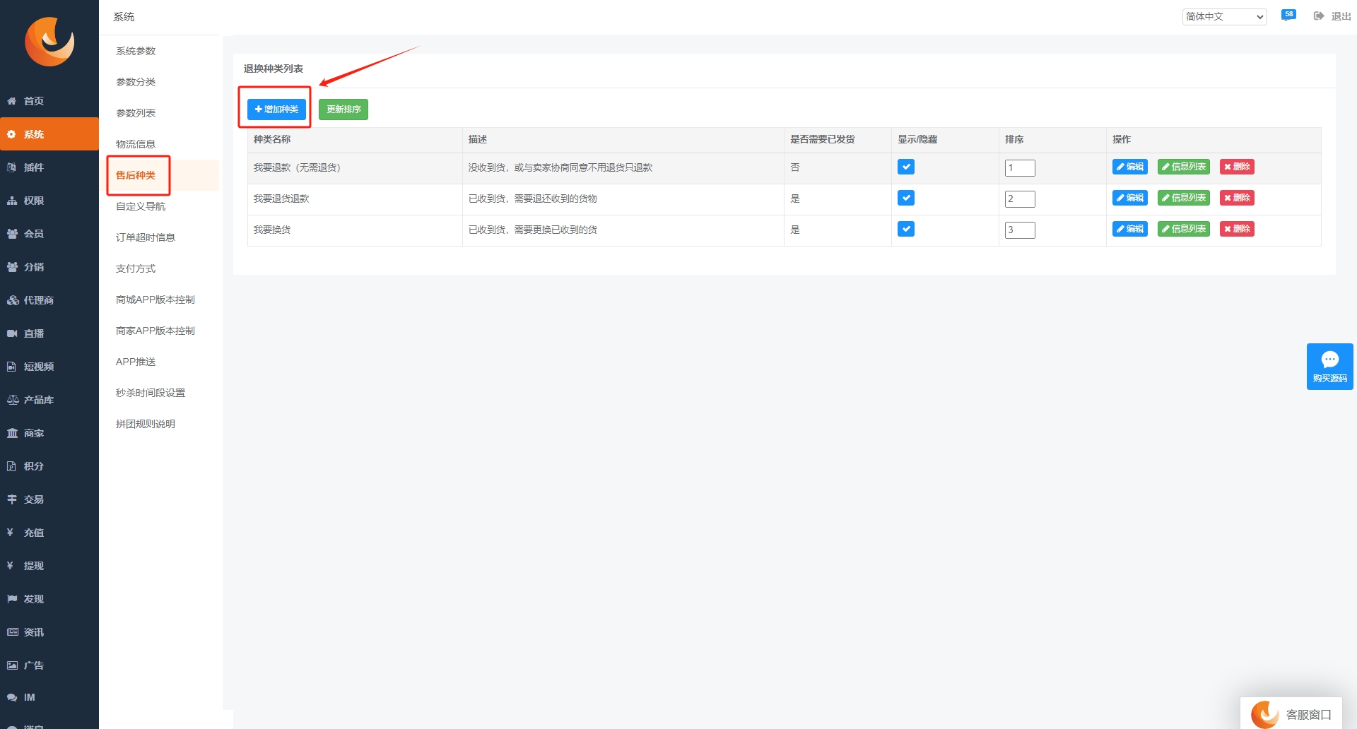1357x729 pixels.
Task: Delete the 我要退货退款 row
Action: tap(1237, 198)
